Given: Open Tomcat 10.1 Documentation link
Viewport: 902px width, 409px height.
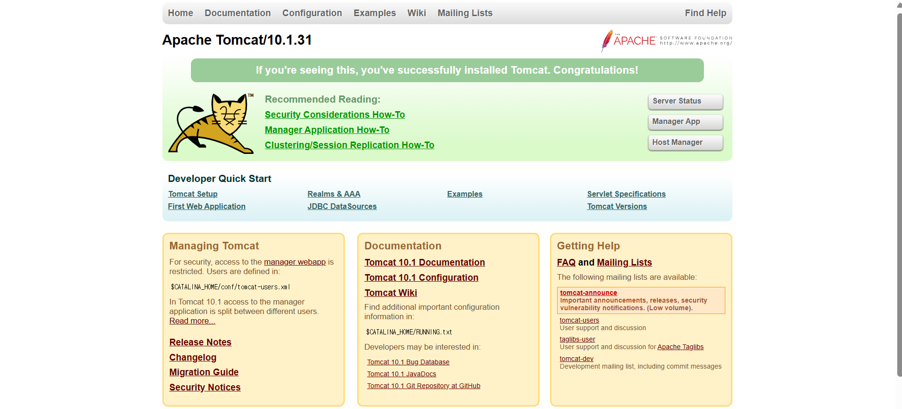Looking at the screenshot, I should [425, 262].
